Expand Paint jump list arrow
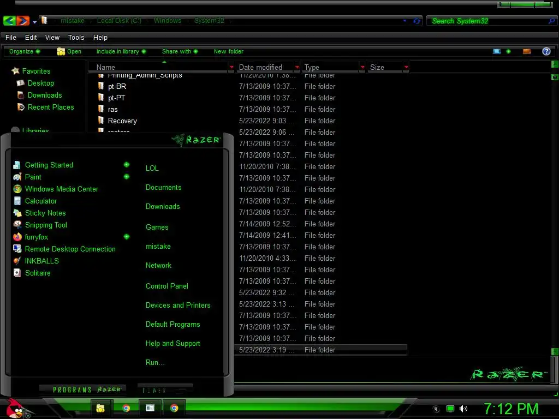Viewport: 559px width, 419px height. point(127,177)
